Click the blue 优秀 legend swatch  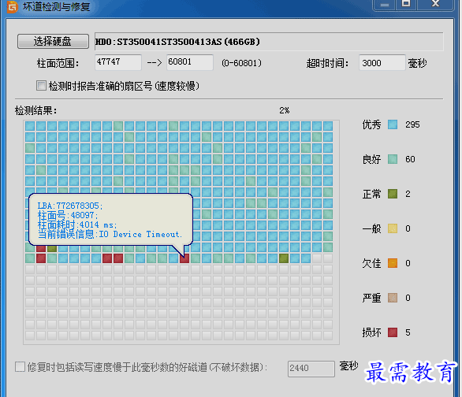tap(393, 124)
